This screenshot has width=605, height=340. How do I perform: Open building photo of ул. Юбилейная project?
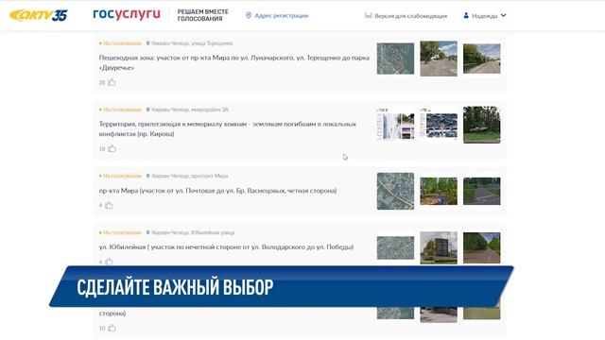click(439, 247)
